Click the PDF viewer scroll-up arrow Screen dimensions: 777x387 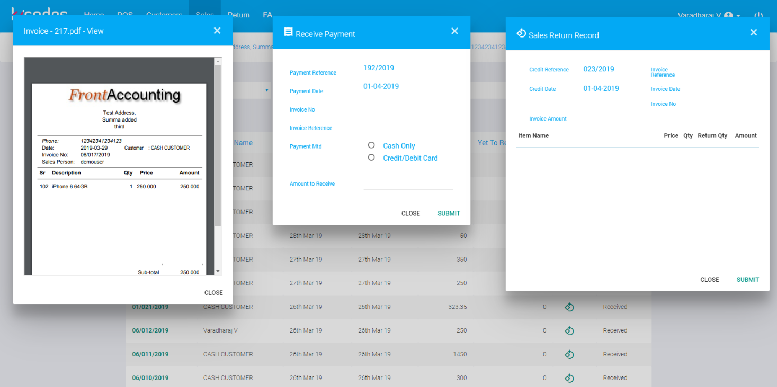pyautogui.click(x=218, y=62)
